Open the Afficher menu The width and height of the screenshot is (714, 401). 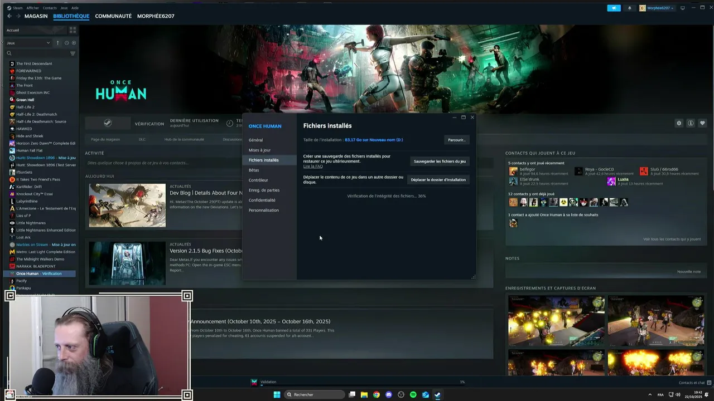tap(32, 8)
